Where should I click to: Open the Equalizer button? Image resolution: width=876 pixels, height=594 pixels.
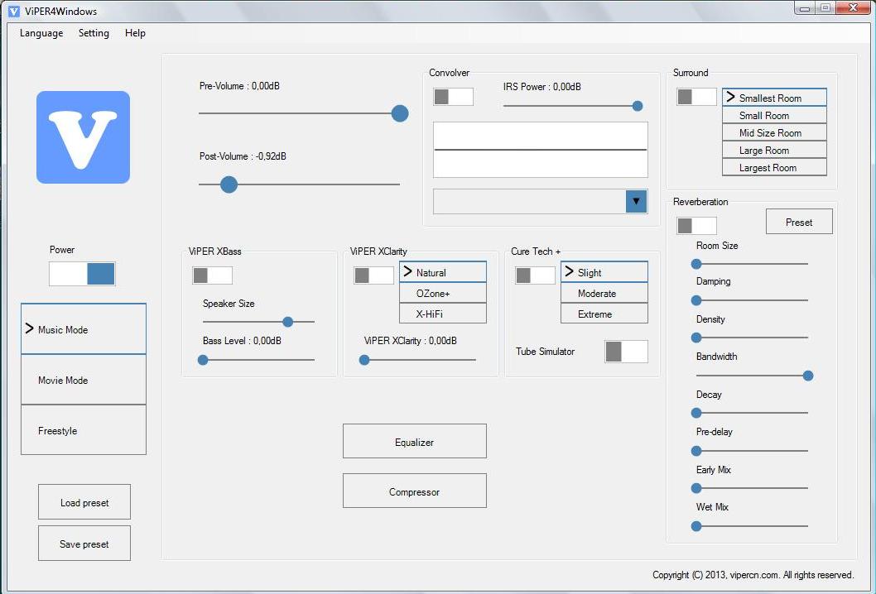click(414, 442)
